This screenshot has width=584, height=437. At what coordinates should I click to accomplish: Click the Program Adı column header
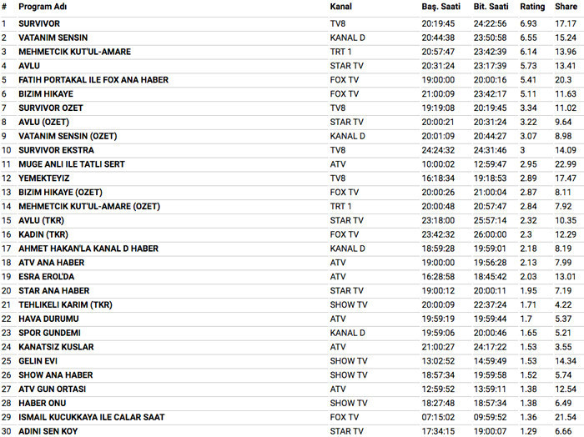click(x=43, y=7)
